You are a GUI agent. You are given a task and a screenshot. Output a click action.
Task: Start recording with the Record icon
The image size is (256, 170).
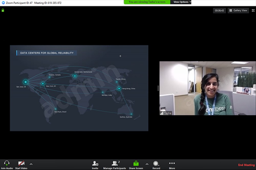click(x=156, y=163)
